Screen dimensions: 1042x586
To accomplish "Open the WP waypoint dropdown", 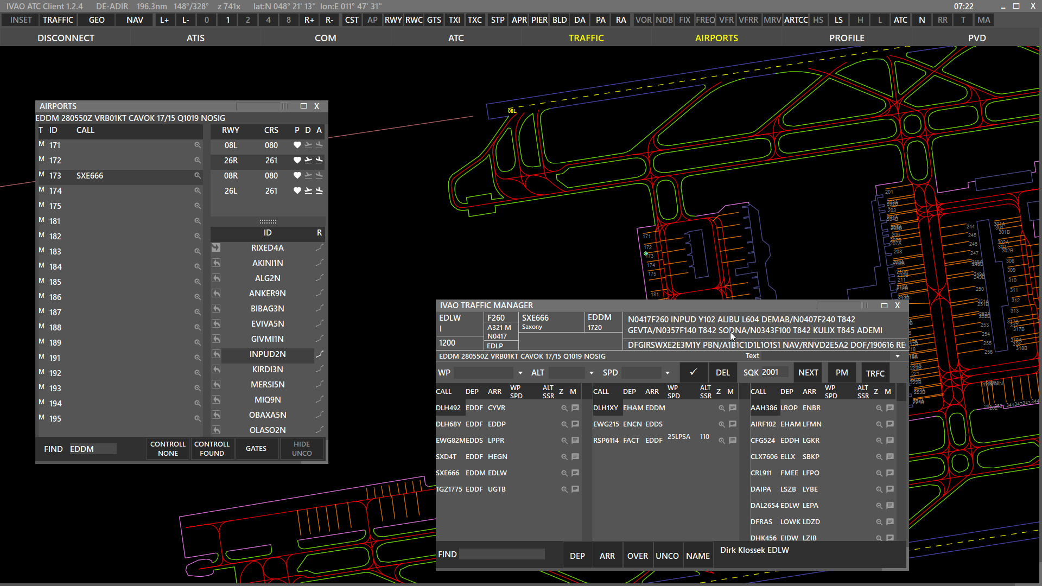I will 520,373.
